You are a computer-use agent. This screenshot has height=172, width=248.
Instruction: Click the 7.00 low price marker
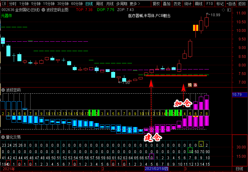coord(125,82)
